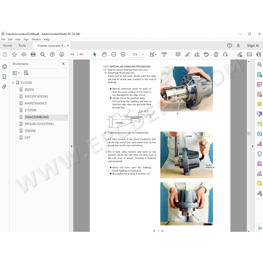Close the Bookmarks panel
The height and width of the screenshot is (263, 263).
(x=63, y=64)
